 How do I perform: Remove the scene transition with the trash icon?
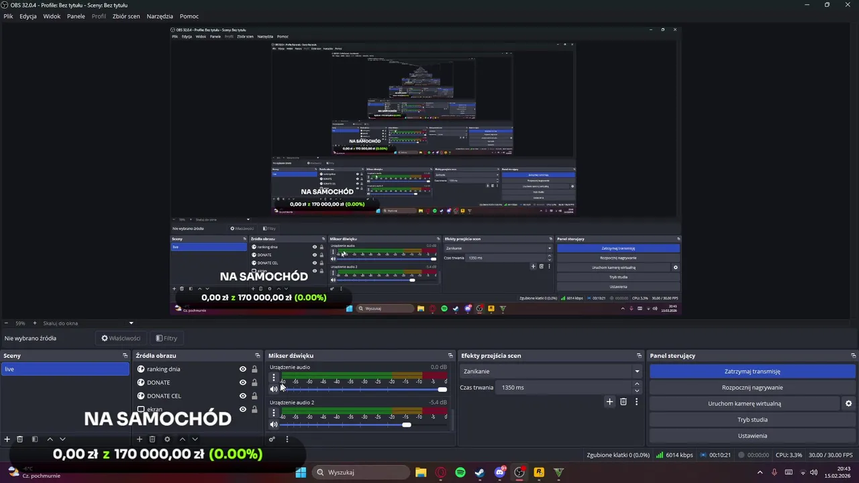point(623,402)
